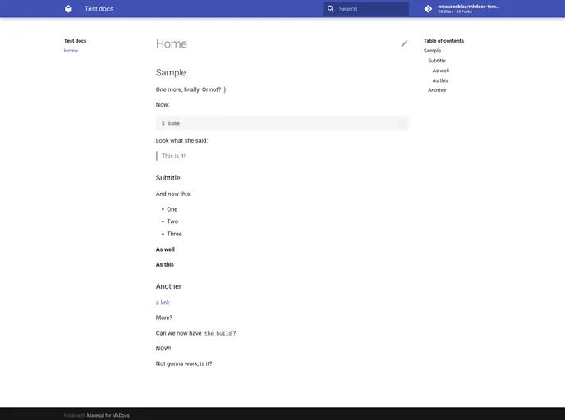Copy code with the clipboard icon
The width and height of the screenshot is (565, 420).
(401, 123)
